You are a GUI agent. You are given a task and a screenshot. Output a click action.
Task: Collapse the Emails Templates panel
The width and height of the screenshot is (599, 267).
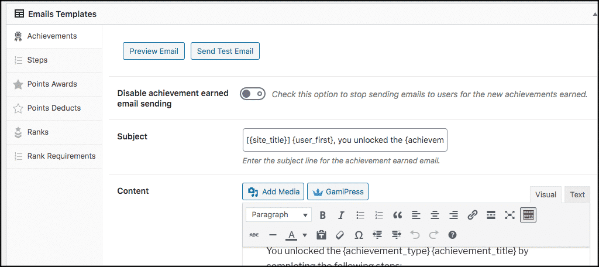[x=587, y=13]
